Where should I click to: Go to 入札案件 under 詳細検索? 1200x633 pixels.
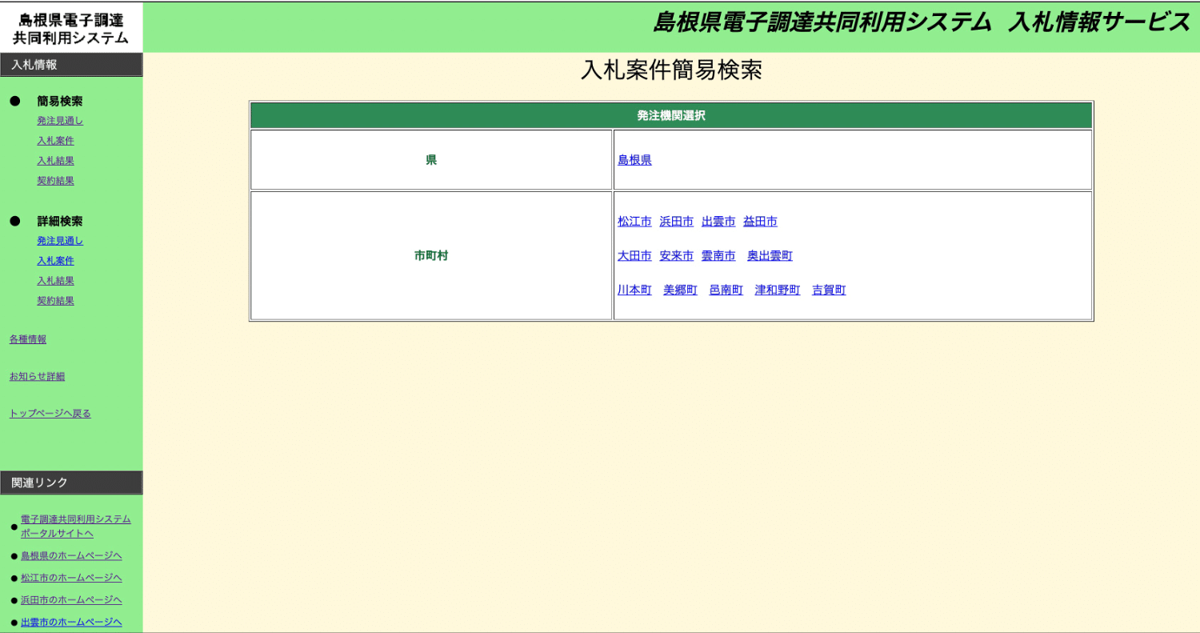pyautogui.click(x=55, y=261)
